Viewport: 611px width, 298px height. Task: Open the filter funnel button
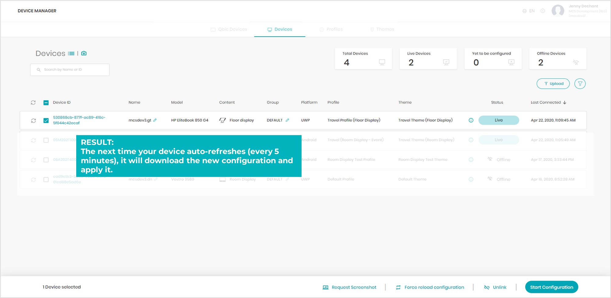(580, 84)
